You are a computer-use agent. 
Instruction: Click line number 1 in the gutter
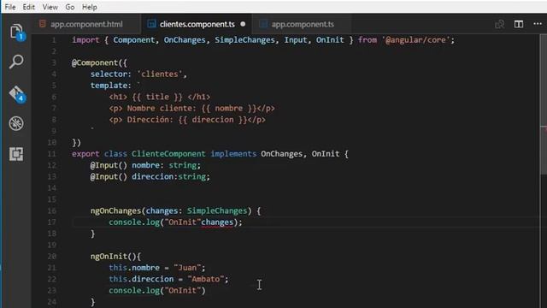(x=54, y=40)
